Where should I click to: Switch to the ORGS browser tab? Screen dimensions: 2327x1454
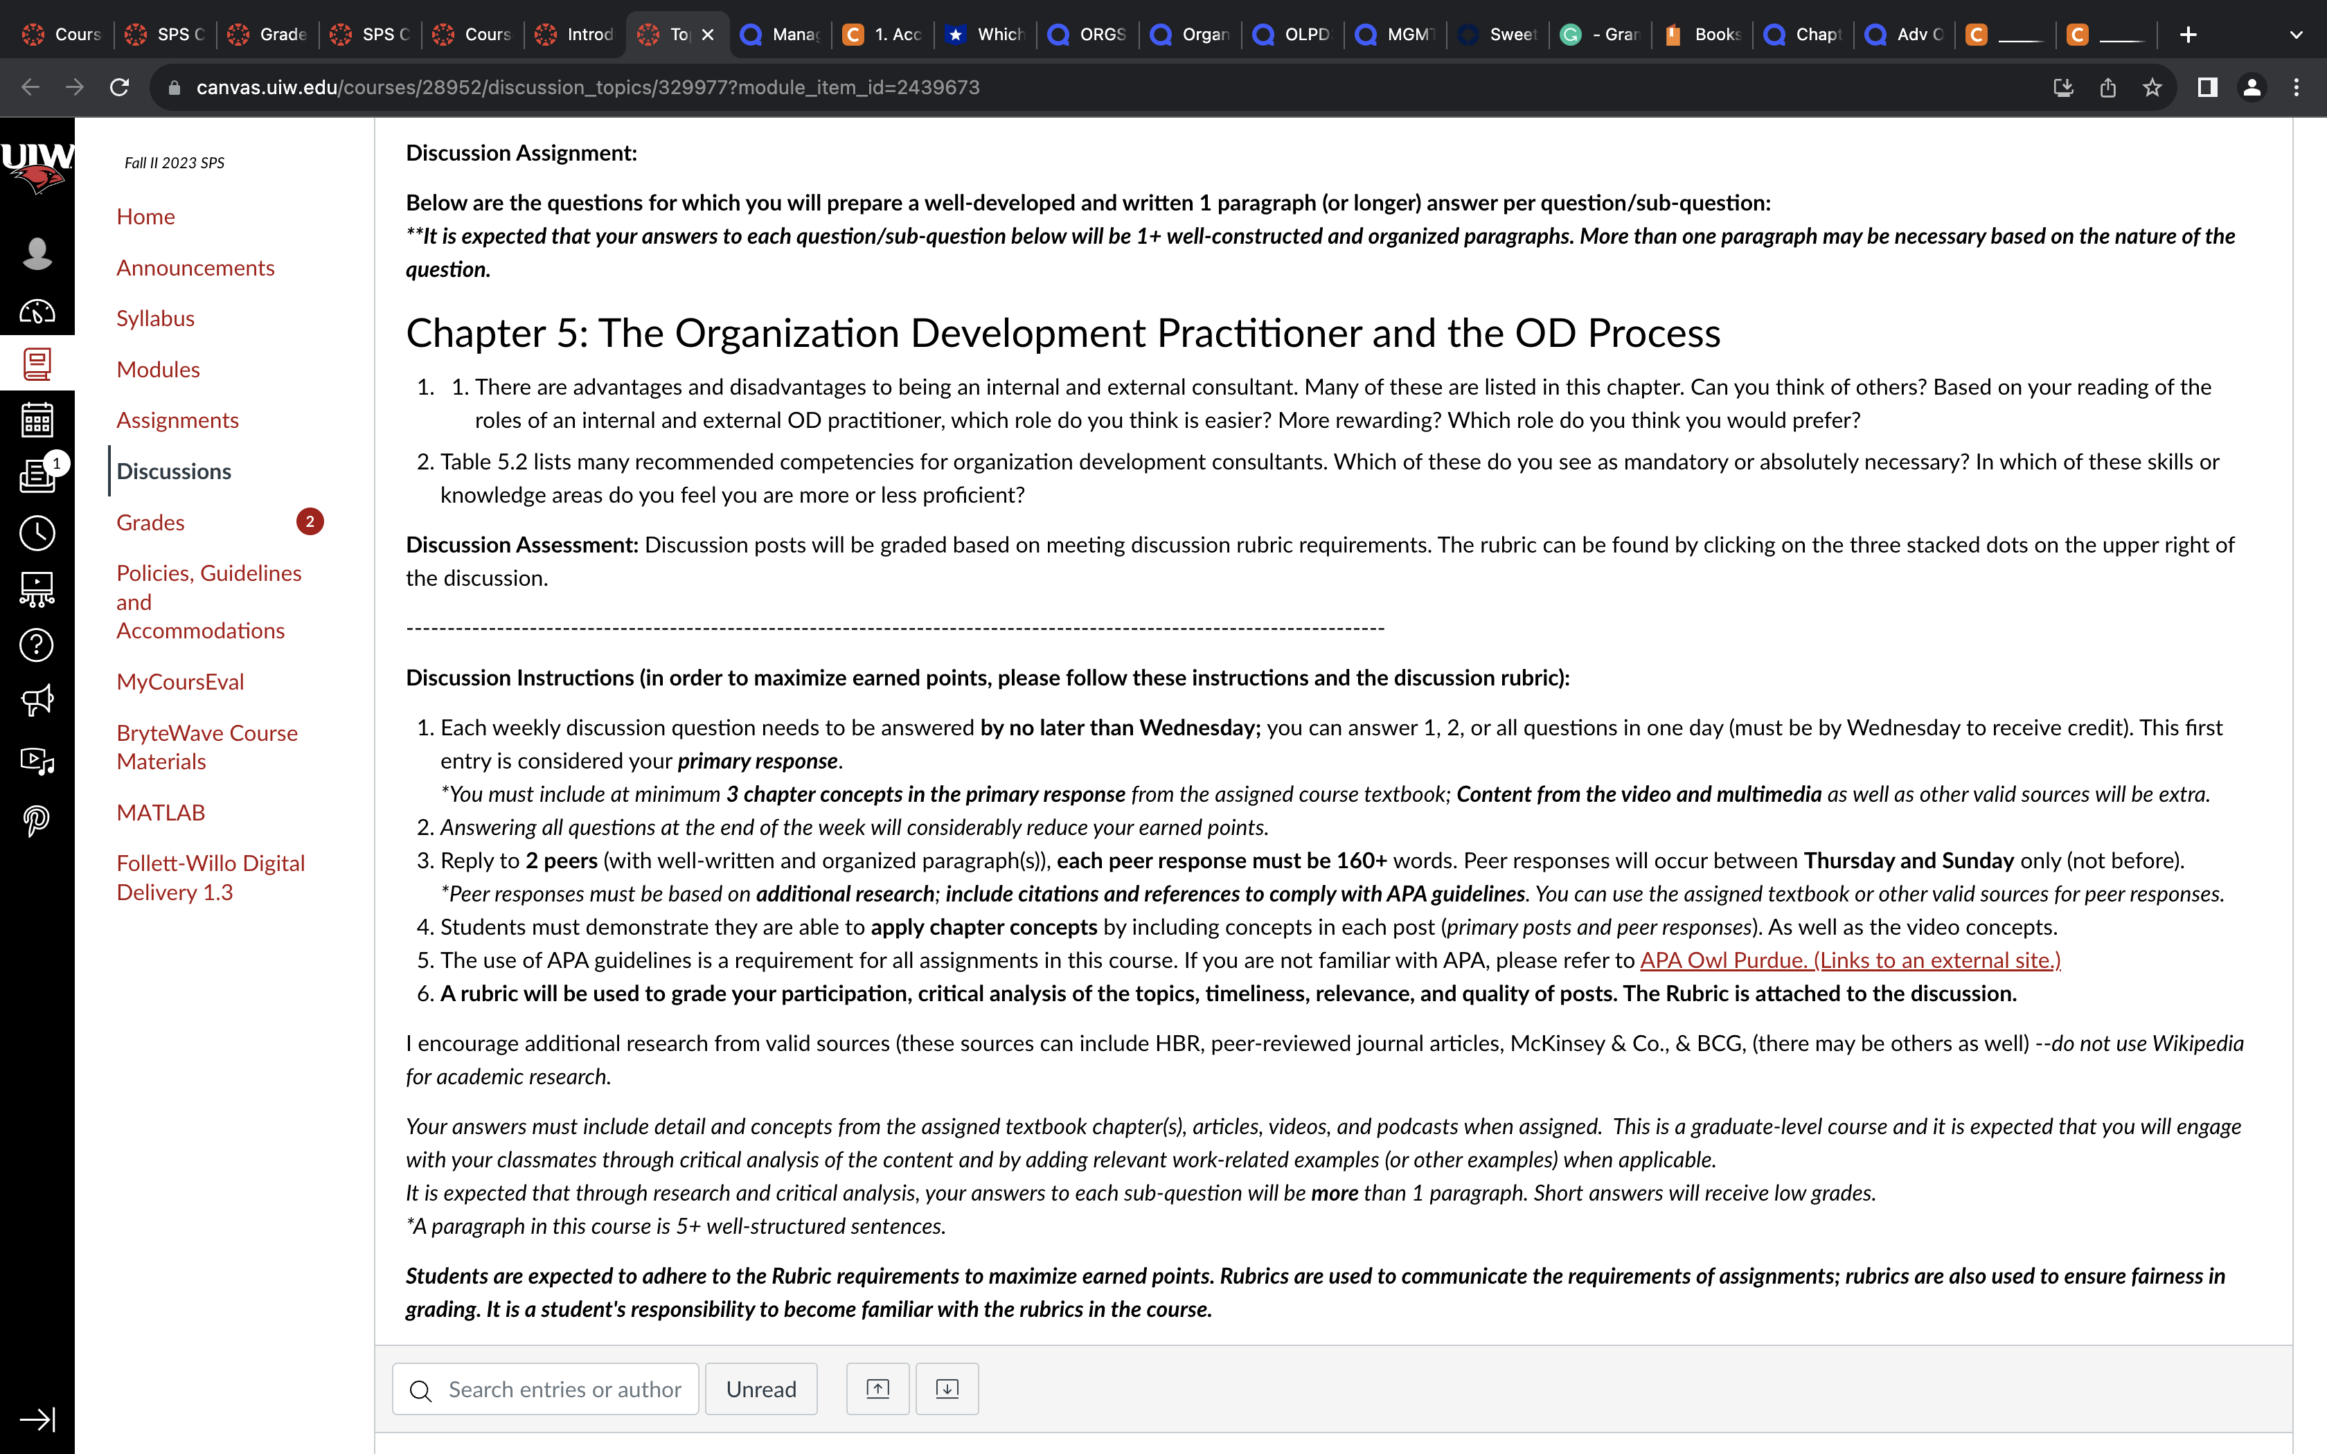click(1087, 35)
